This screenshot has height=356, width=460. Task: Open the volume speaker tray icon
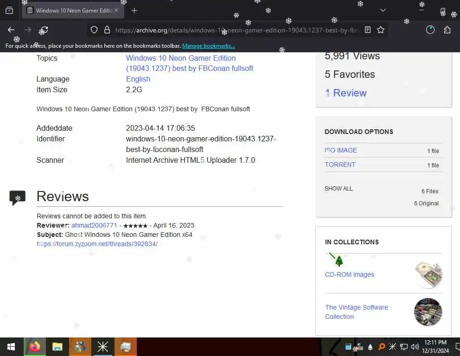pos(415,347)
